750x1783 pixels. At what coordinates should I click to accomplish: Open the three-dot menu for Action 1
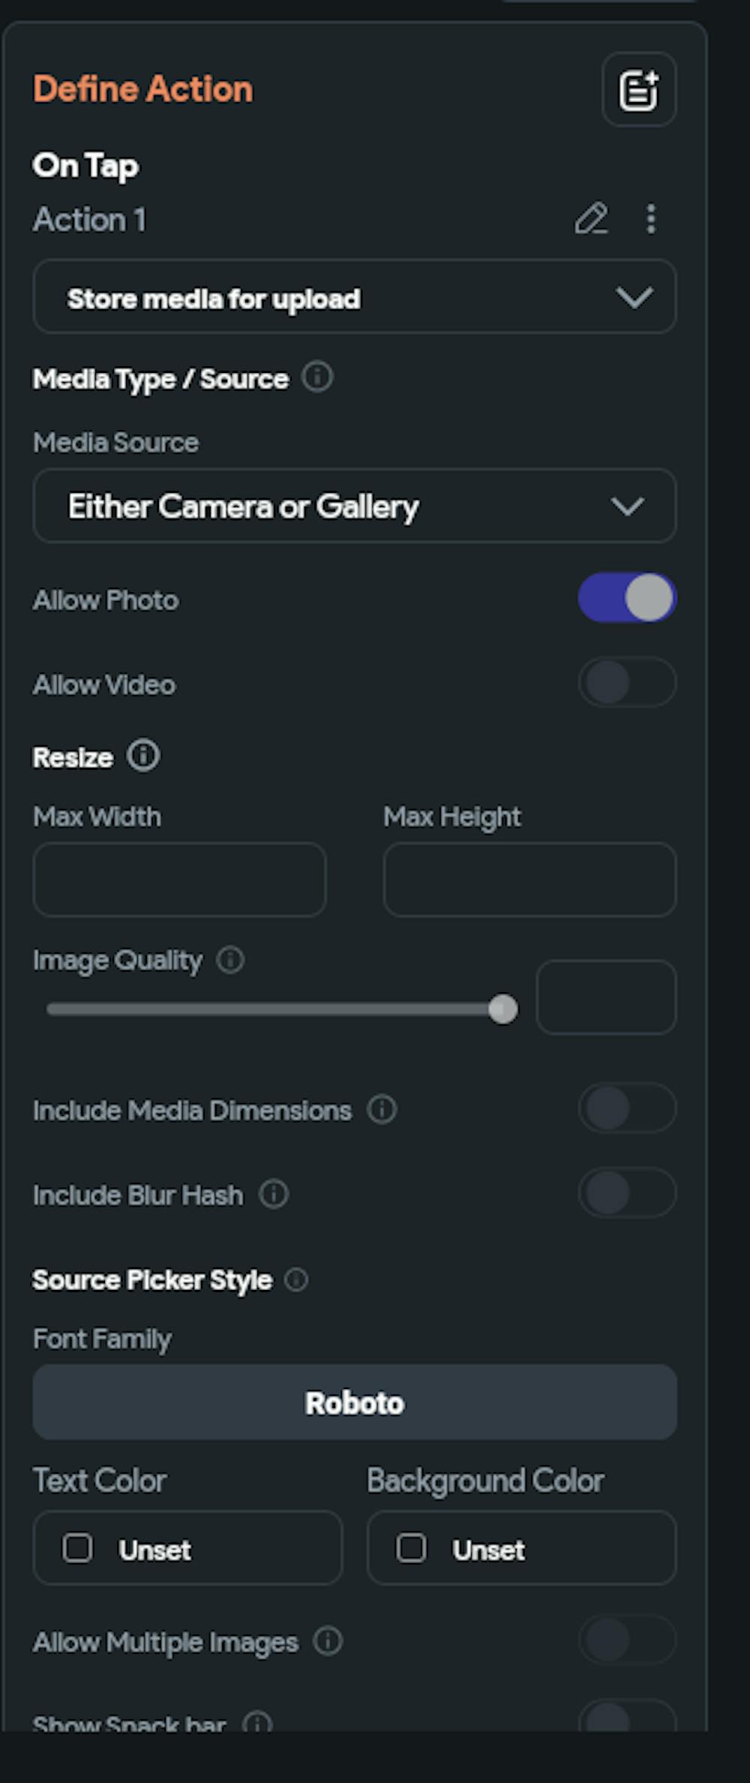coord(651,219)
